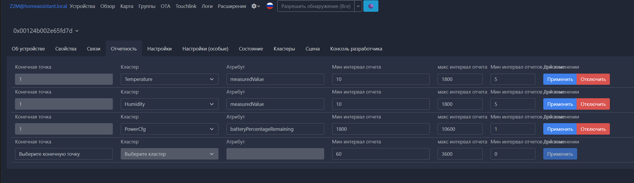Switch to Связи tab
The image size is (634, 183).
tap(94, 49)
